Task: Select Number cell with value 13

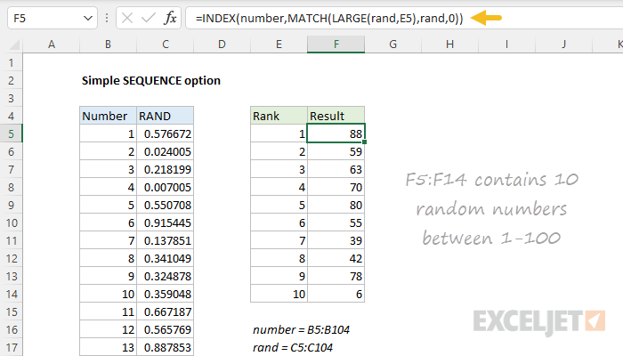Action: (108, 347)
